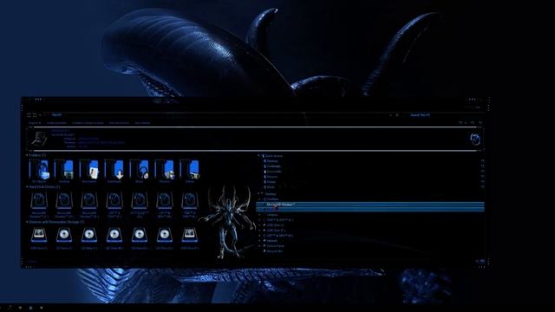
Task: Open the 3D Objects folder icon
Action: (39, 170)
